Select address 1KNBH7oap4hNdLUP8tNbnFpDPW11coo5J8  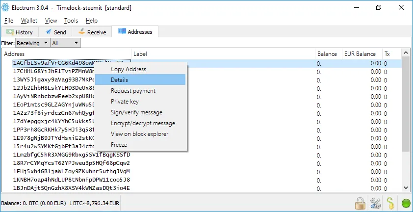coord(72,180)
